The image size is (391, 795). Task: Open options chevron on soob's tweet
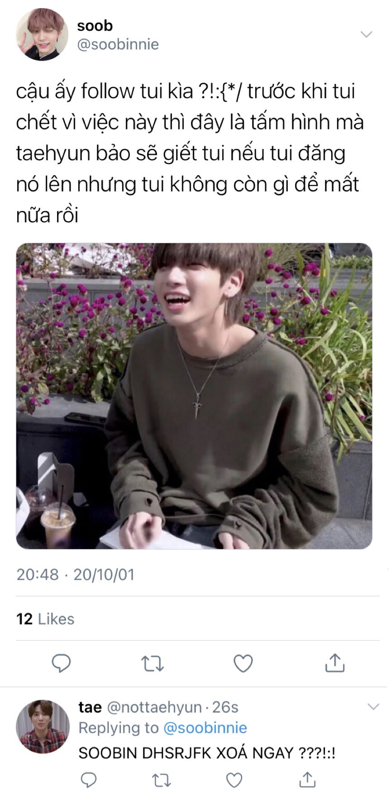click(x=366, y=34)
